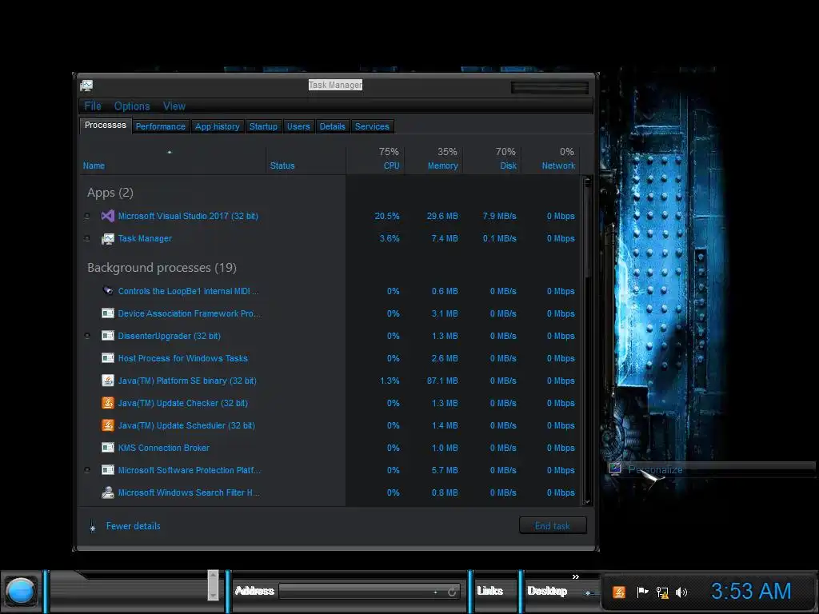Click the Personalize desktop menu icon
Viewport: 819px width, 614px height.
[x=615, y=468]
